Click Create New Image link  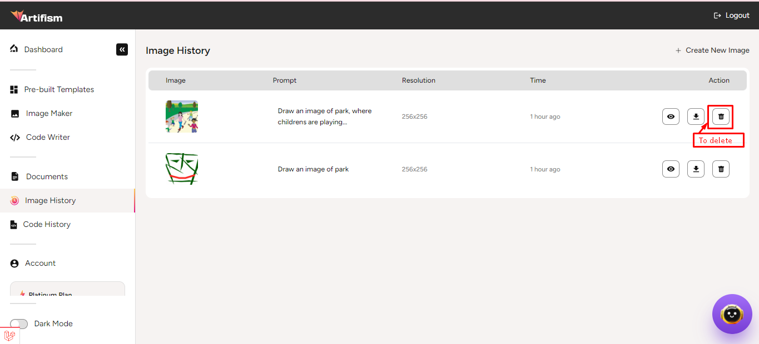(712, 50)
